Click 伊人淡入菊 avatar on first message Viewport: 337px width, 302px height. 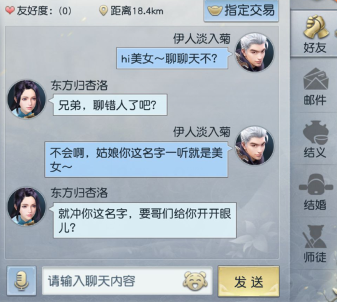click(255, 52)
